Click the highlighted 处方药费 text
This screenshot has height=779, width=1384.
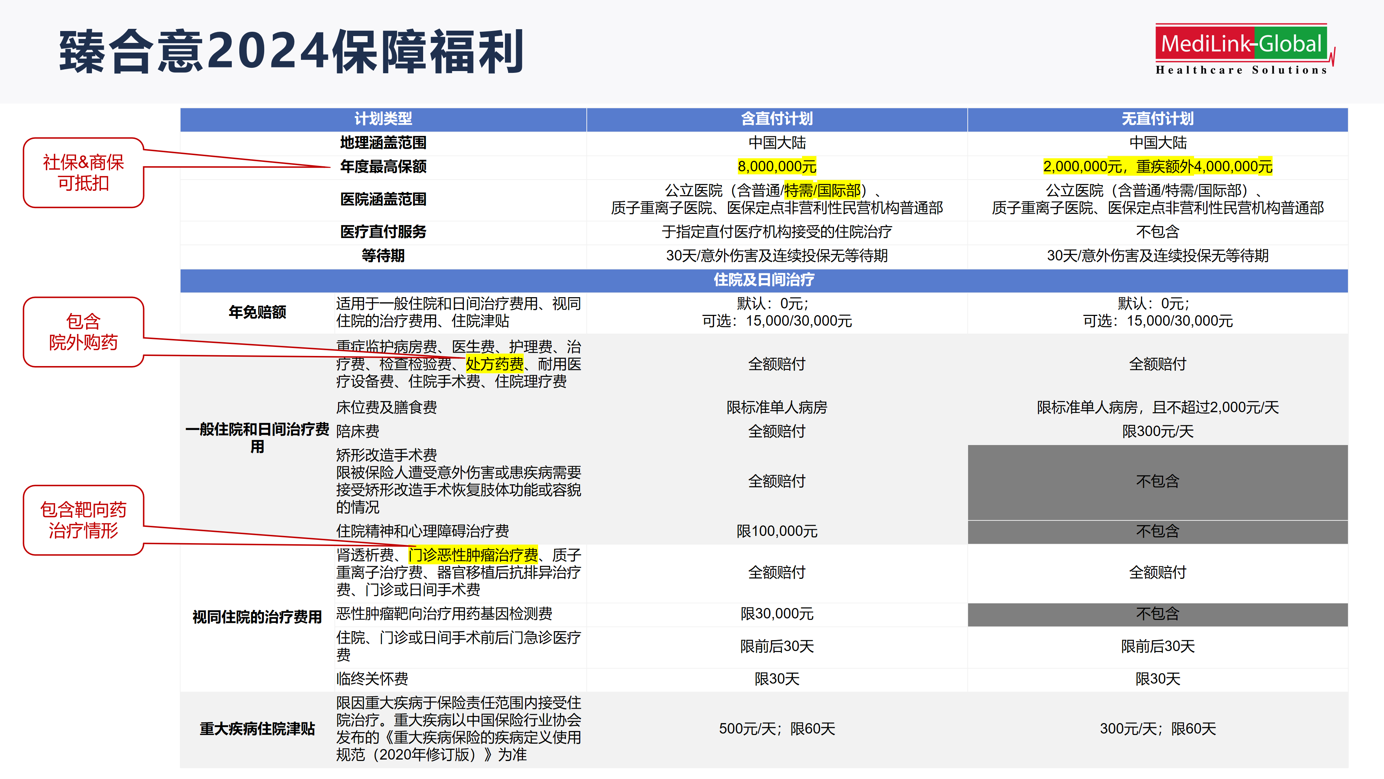[x=494, y=365]
